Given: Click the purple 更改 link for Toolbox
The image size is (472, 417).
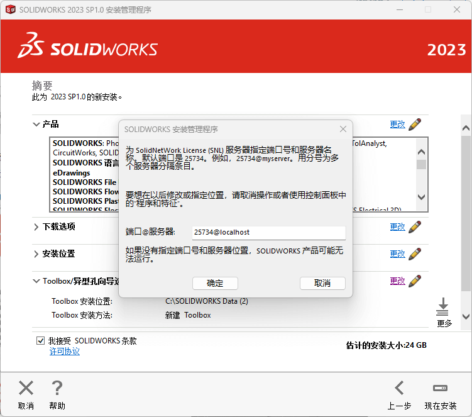Looking at the screenshot, I should (398, 281).
